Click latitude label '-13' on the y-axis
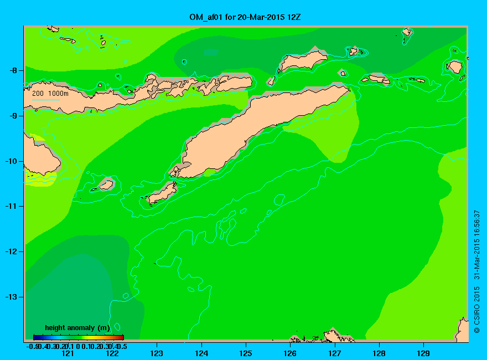Screen dimensions: 487x360 pos(11,297)
